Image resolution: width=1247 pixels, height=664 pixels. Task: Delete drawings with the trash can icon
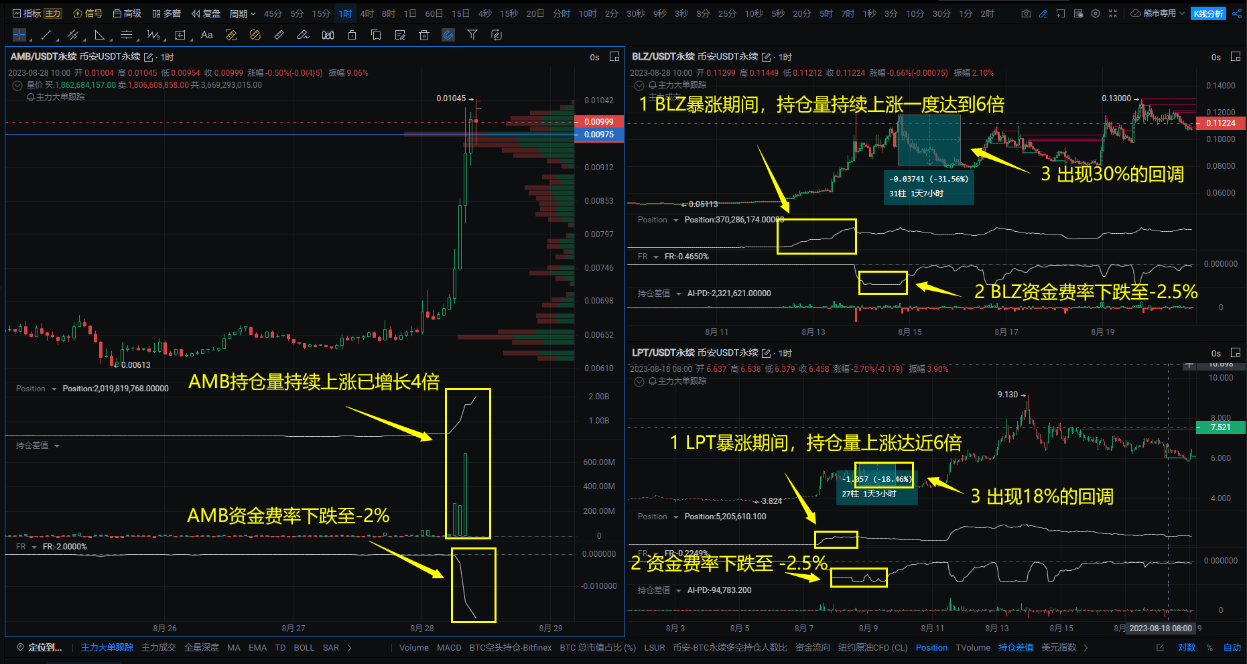click(424, 35)
